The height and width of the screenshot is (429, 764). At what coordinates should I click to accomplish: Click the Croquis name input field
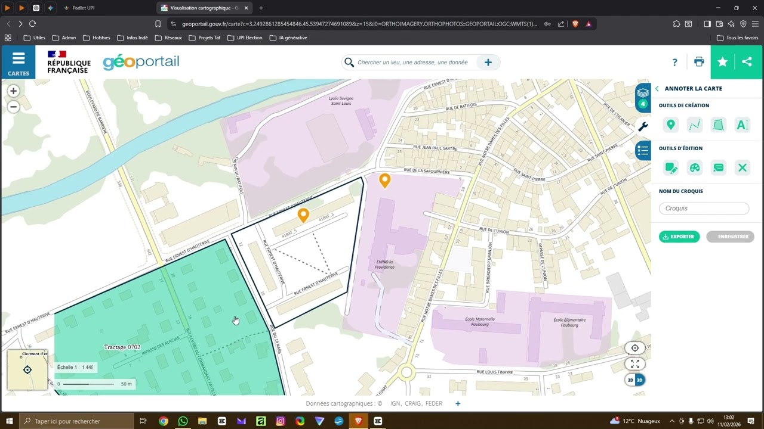coord(704,209)
